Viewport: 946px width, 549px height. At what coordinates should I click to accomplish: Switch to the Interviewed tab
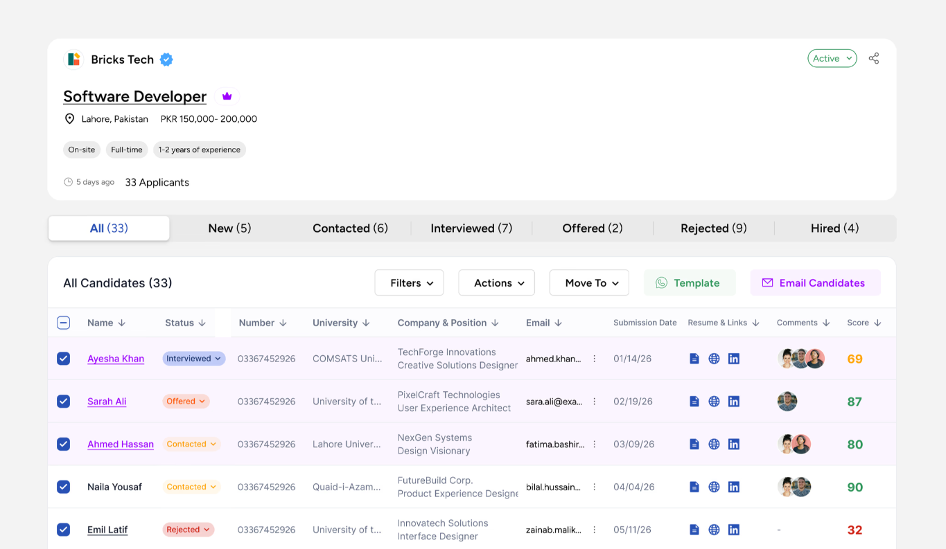click(x=471, y=228)
